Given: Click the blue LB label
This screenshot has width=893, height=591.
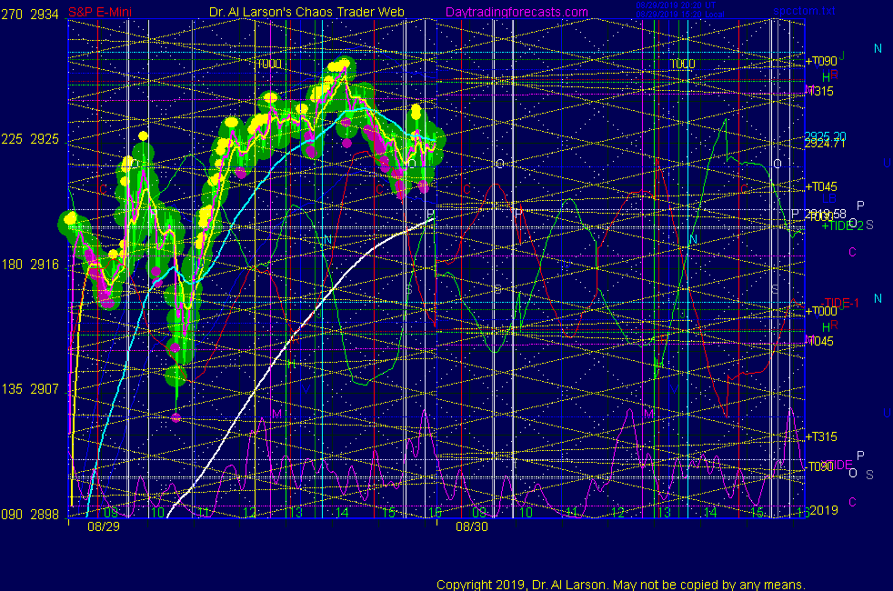Looking at the screenshot, I should click(829, 199).
